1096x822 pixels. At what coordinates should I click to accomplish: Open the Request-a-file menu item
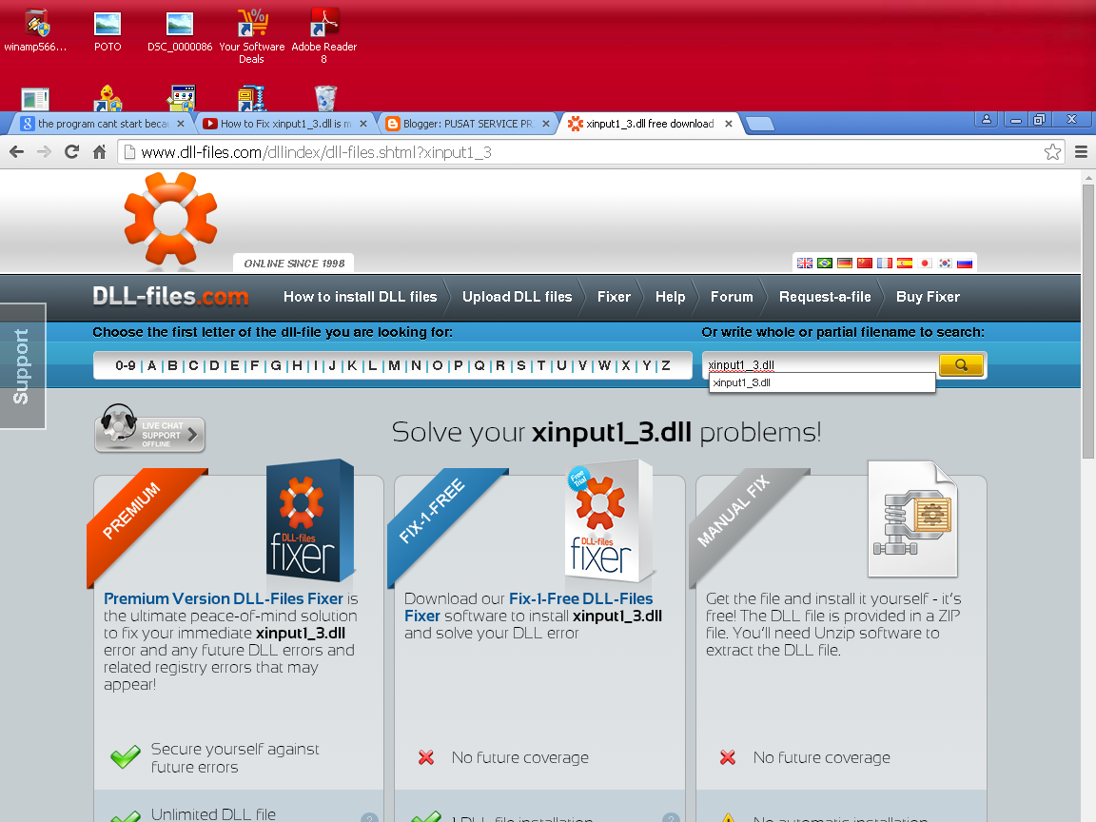(825, 297)
